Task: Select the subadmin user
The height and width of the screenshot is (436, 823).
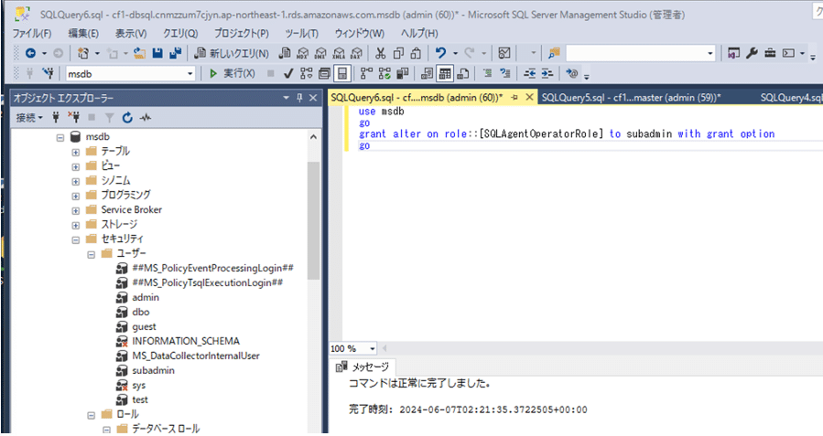Action: coord(153,370)
